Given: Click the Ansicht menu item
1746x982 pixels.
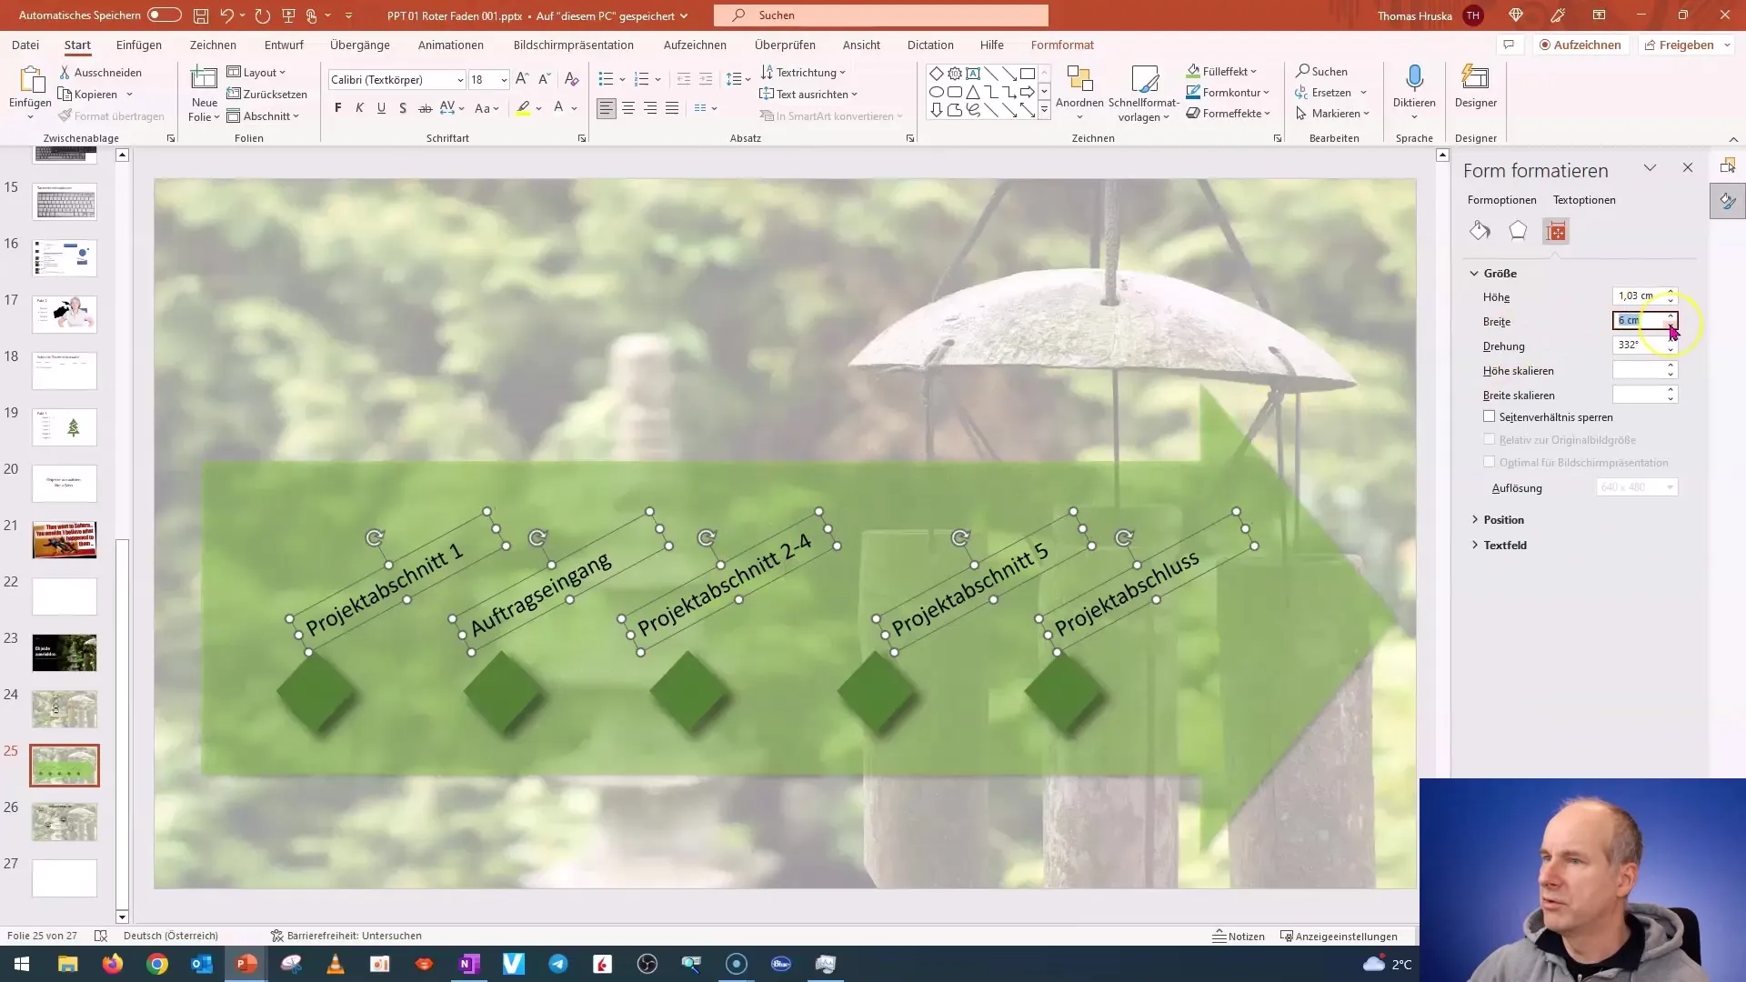Looking at the screenshot, I should point(859,45).
